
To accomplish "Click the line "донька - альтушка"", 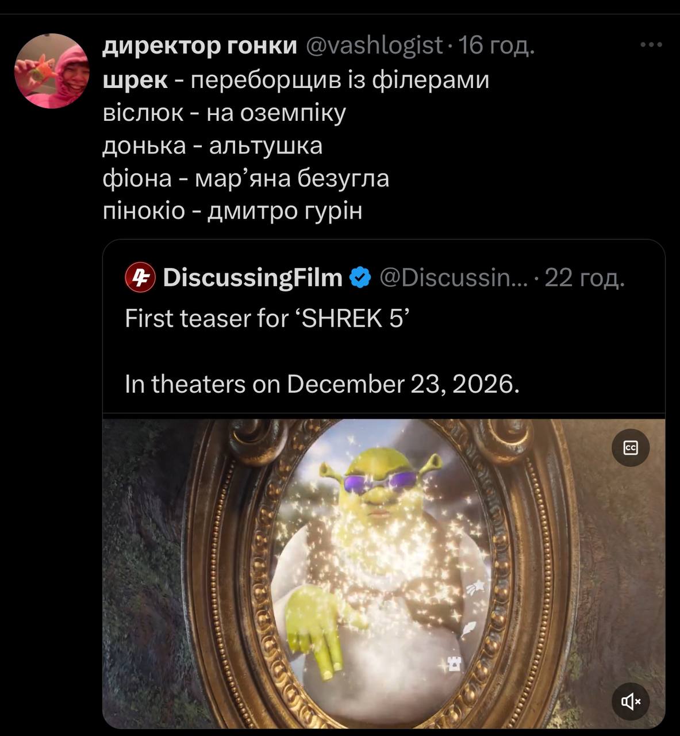I will 213,145.
